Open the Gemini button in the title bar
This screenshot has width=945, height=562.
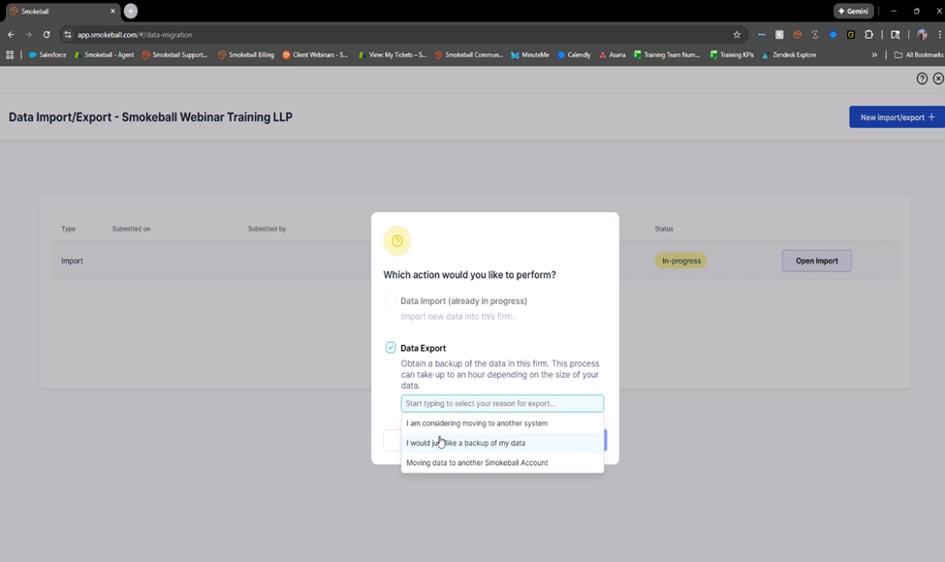pos(853,11)
